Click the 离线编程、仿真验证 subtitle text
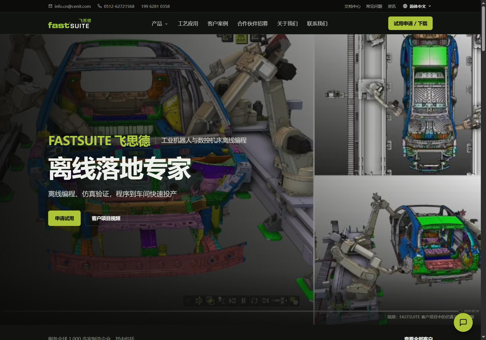Image resolution: width=486 pixels, height=340 pixels. (112, 194)
